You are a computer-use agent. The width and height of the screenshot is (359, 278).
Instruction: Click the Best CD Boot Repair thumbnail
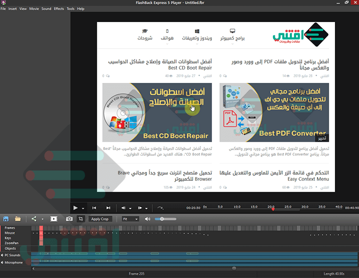coord(157,112)
